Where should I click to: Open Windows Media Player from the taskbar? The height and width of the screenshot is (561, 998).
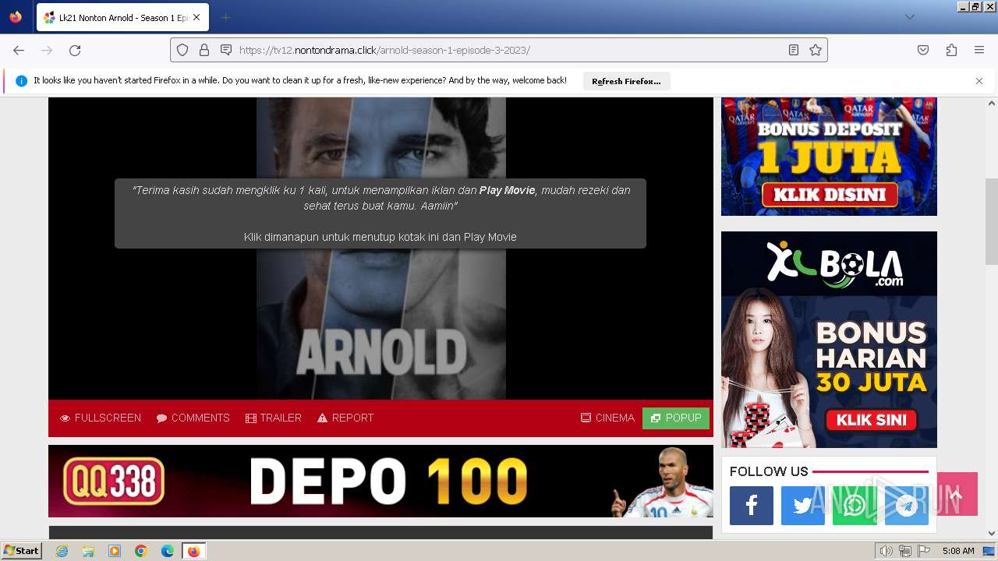pos(115,551)
